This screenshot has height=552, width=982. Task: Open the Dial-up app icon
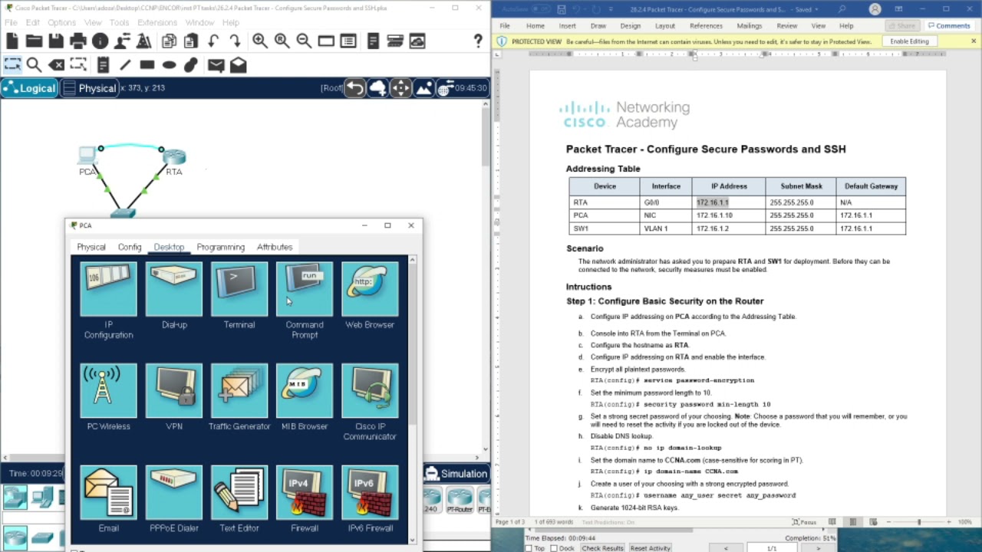tap(174, 289)
